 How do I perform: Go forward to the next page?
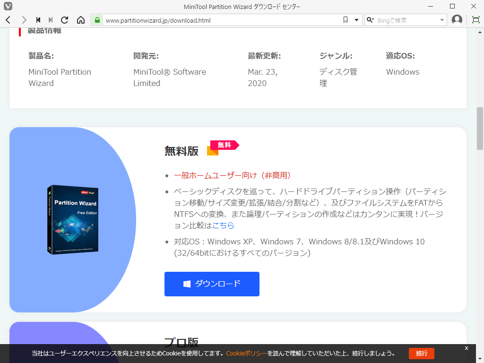point(24,20)
